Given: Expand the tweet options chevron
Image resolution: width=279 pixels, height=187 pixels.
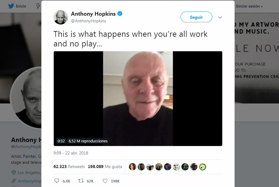Looking at the screenshot, I should pyautogui.click(x=220, y=17).
